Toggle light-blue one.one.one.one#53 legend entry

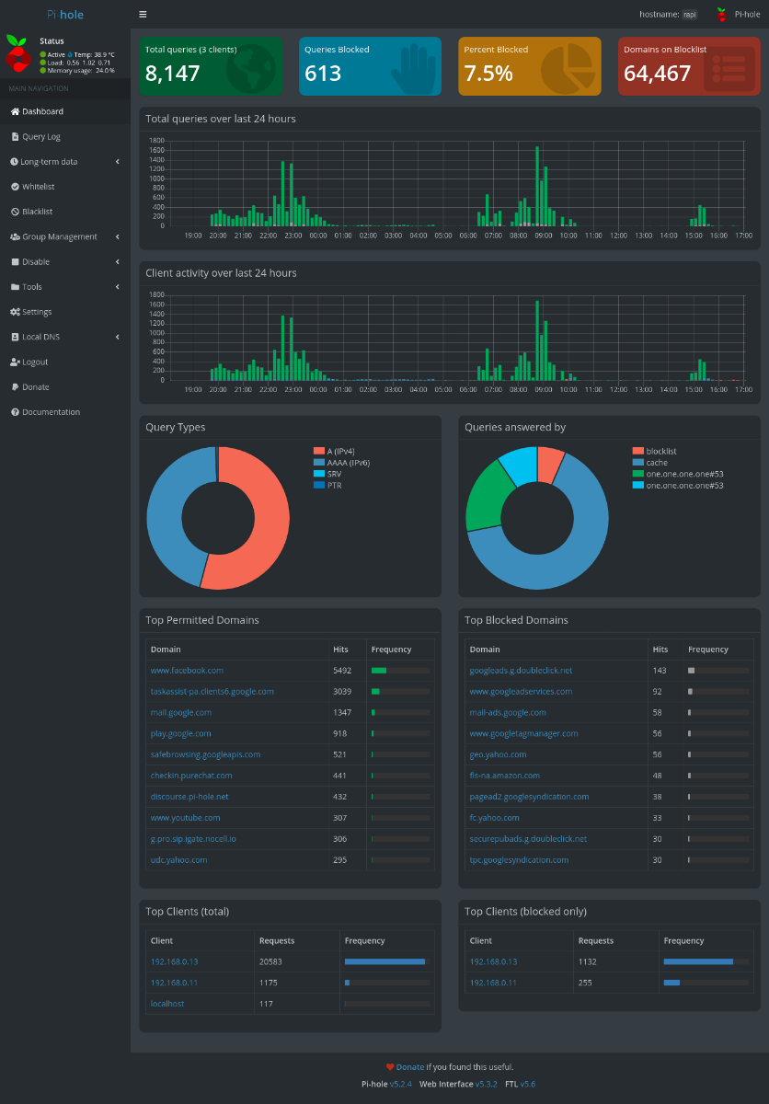(678, 485)
